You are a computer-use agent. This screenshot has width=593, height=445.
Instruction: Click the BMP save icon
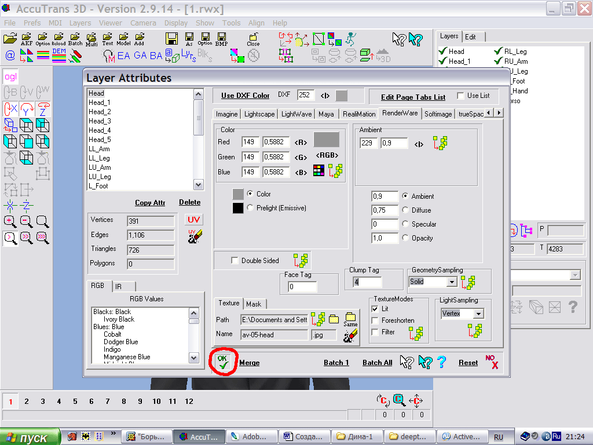click(222, 39)
